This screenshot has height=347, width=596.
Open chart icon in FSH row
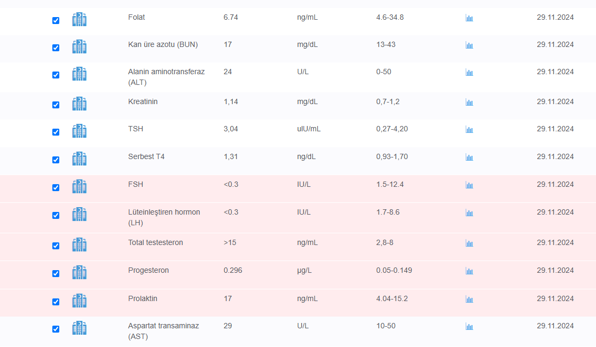point(469,185)
